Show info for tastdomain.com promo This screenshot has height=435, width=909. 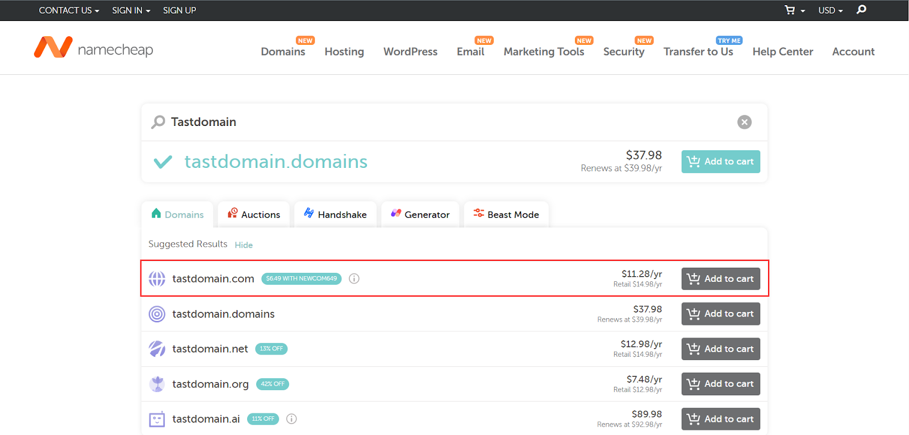pyautogui.click(x=354, y=278)
